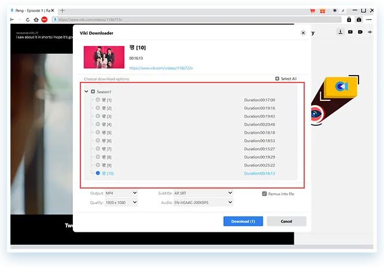
Task: Click the Duration:00:25:22 text
Action: (x=259, y=165)
